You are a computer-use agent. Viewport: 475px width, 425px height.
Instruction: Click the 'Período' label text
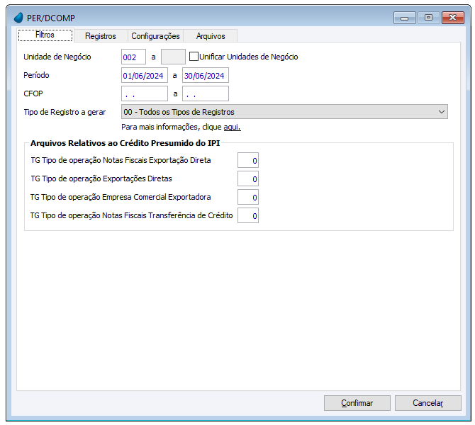click(x=36, y=75)
